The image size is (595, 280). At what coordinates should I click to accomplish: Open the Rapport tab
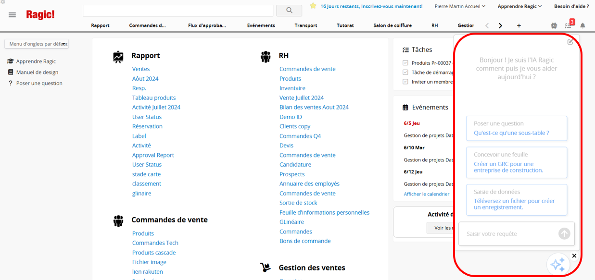click(100, 25)
